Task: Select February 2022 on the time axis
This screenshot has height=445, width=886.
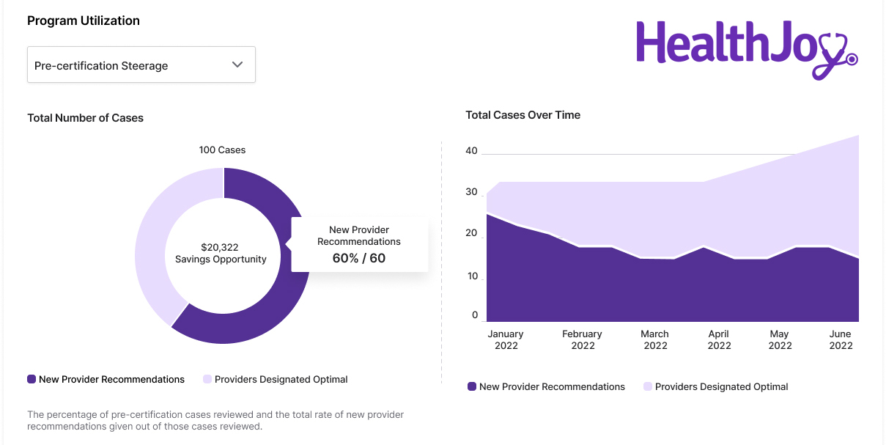Action: [583, 339]
